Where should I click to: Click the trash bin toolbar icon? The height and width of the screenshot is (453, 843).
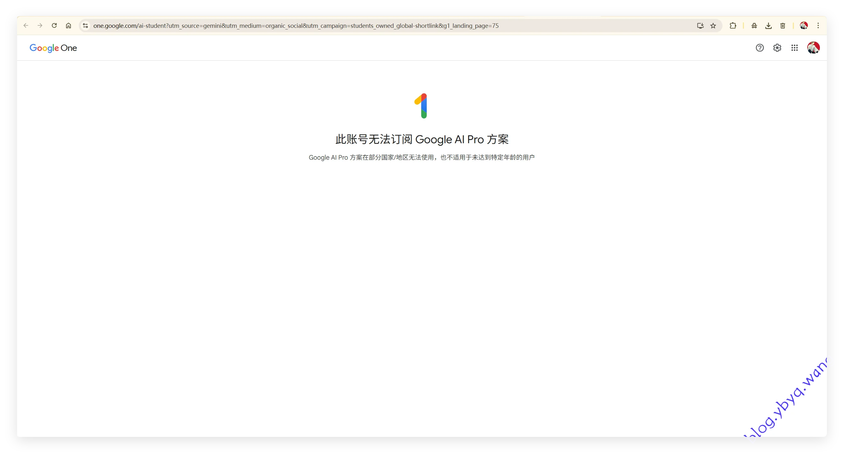point(783,26)
